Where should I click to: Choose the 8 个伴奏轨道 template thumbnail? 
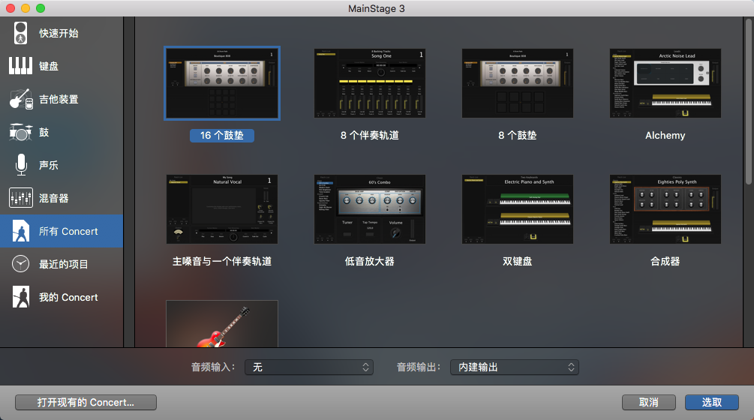369,83
